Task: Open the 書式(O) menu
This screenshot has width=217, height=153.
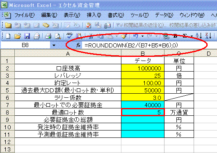Action: point(116,15)
